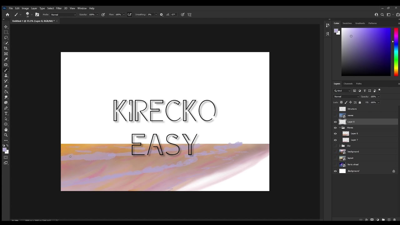Select the background layer thumbnail
The height and width of the screenshot is (225, 400).
tap(342, 152)
